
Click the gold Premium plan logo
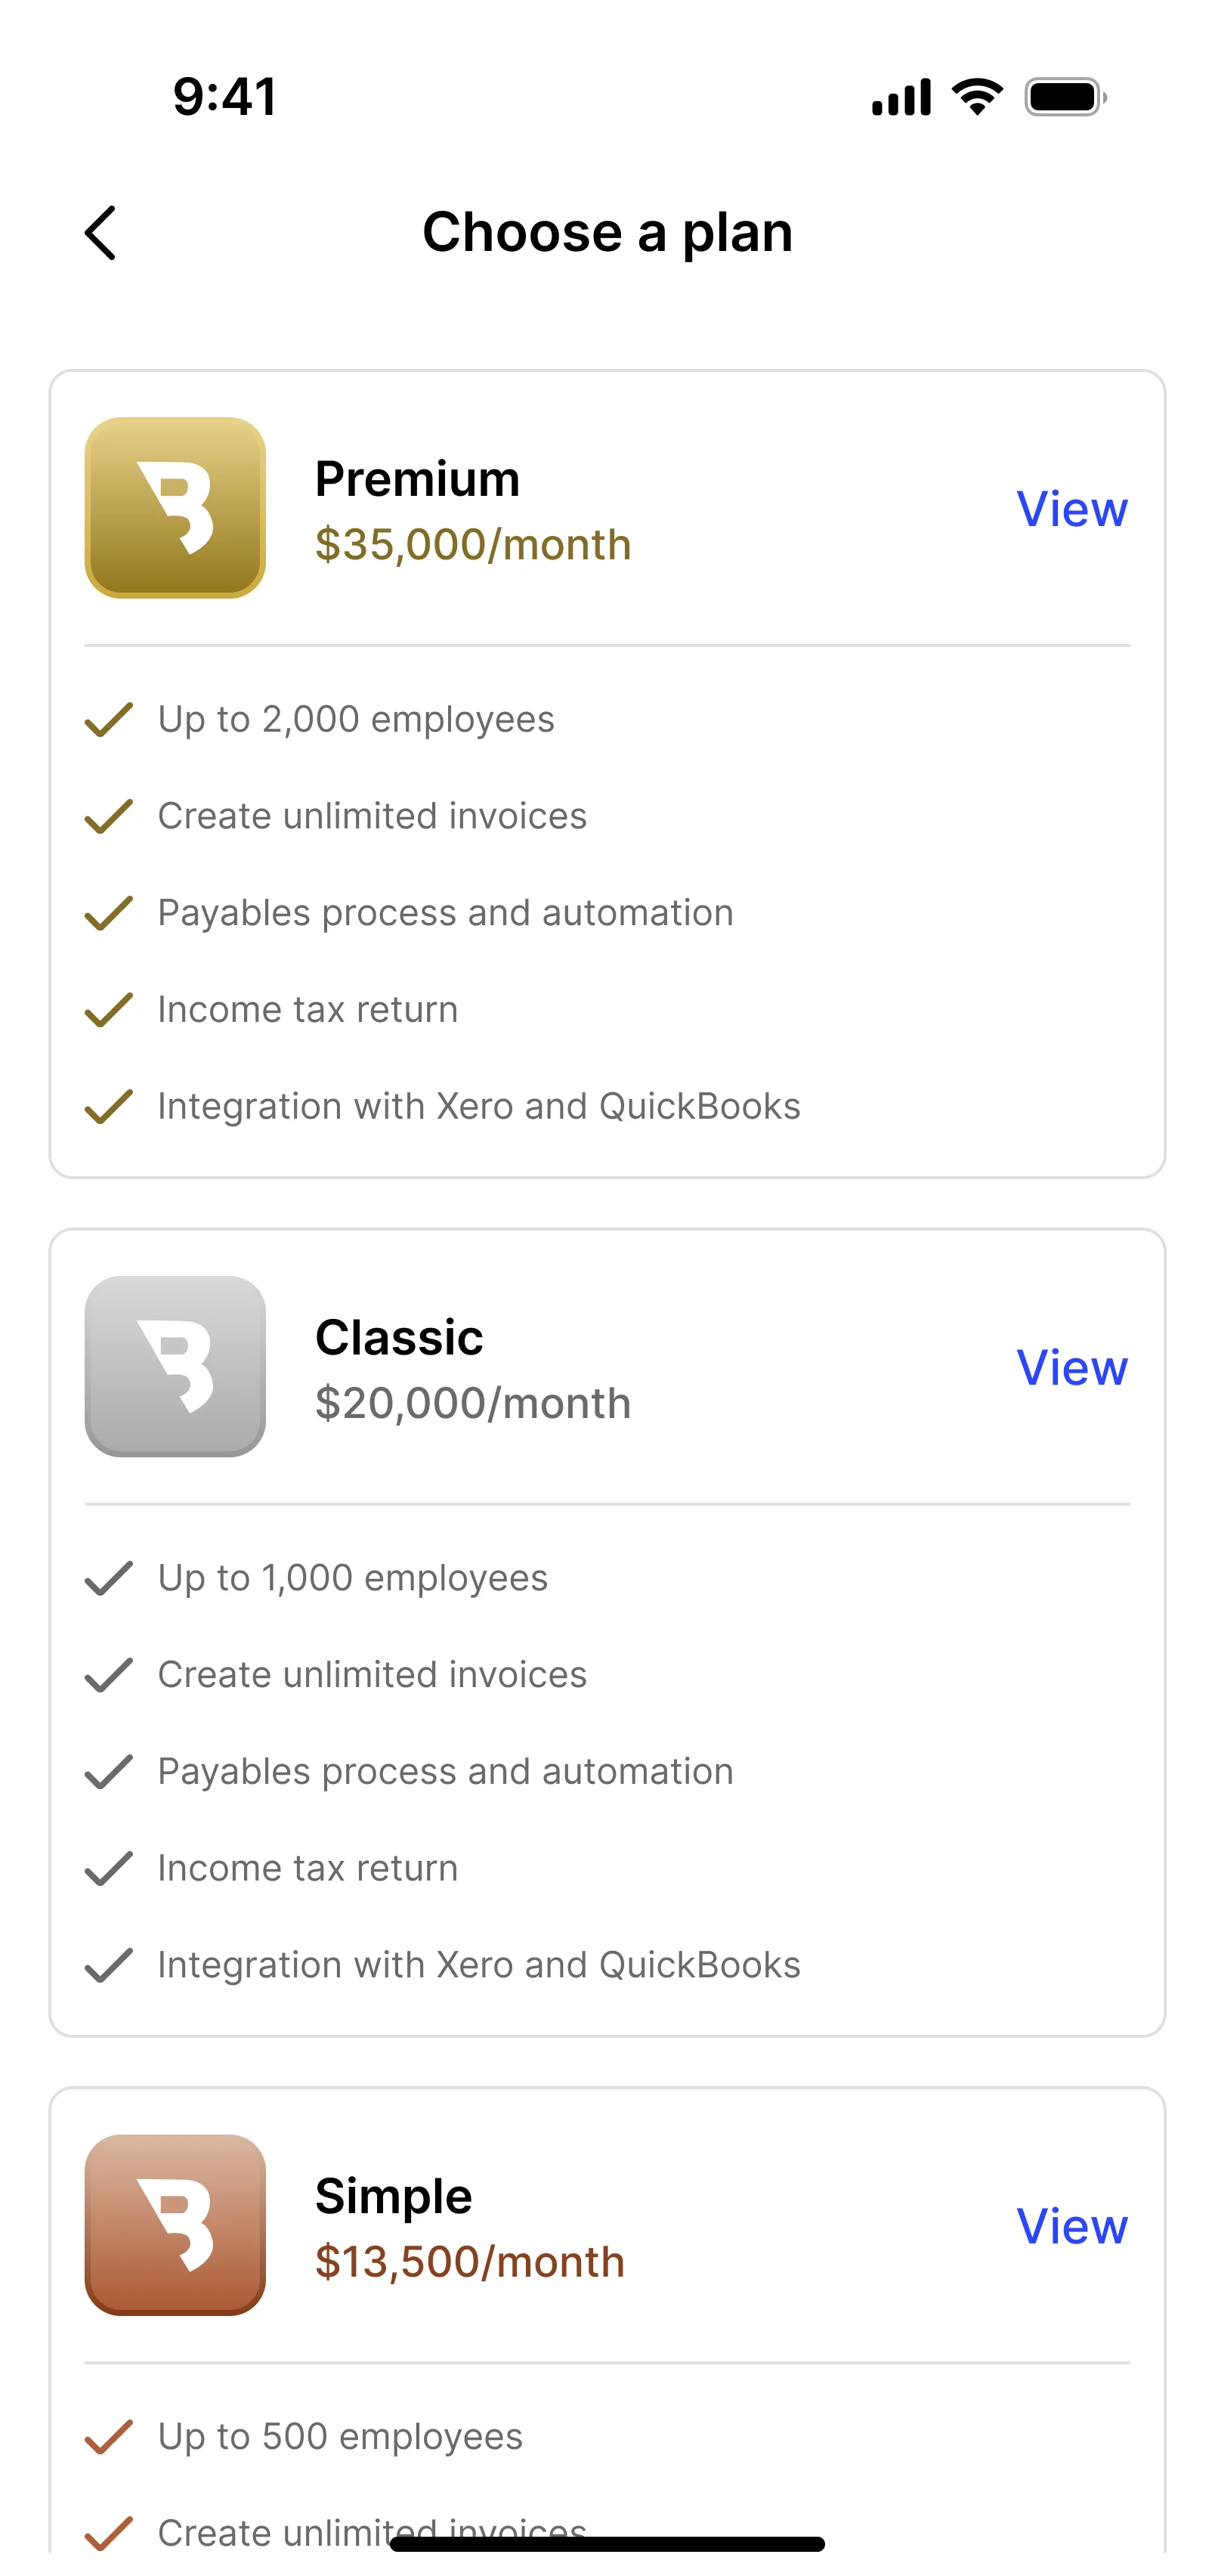coord(175,508)
